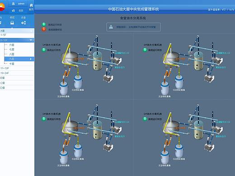Select the gray separator tank in top-left diagram
235x176 pixels.
(x=70, y=58)
